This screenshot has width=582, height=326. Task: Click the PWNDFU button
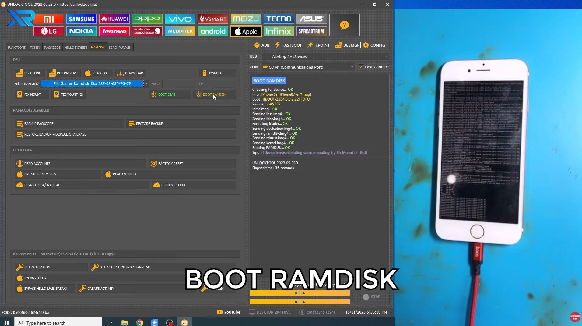pyautogui.click(x=217, y=73)
